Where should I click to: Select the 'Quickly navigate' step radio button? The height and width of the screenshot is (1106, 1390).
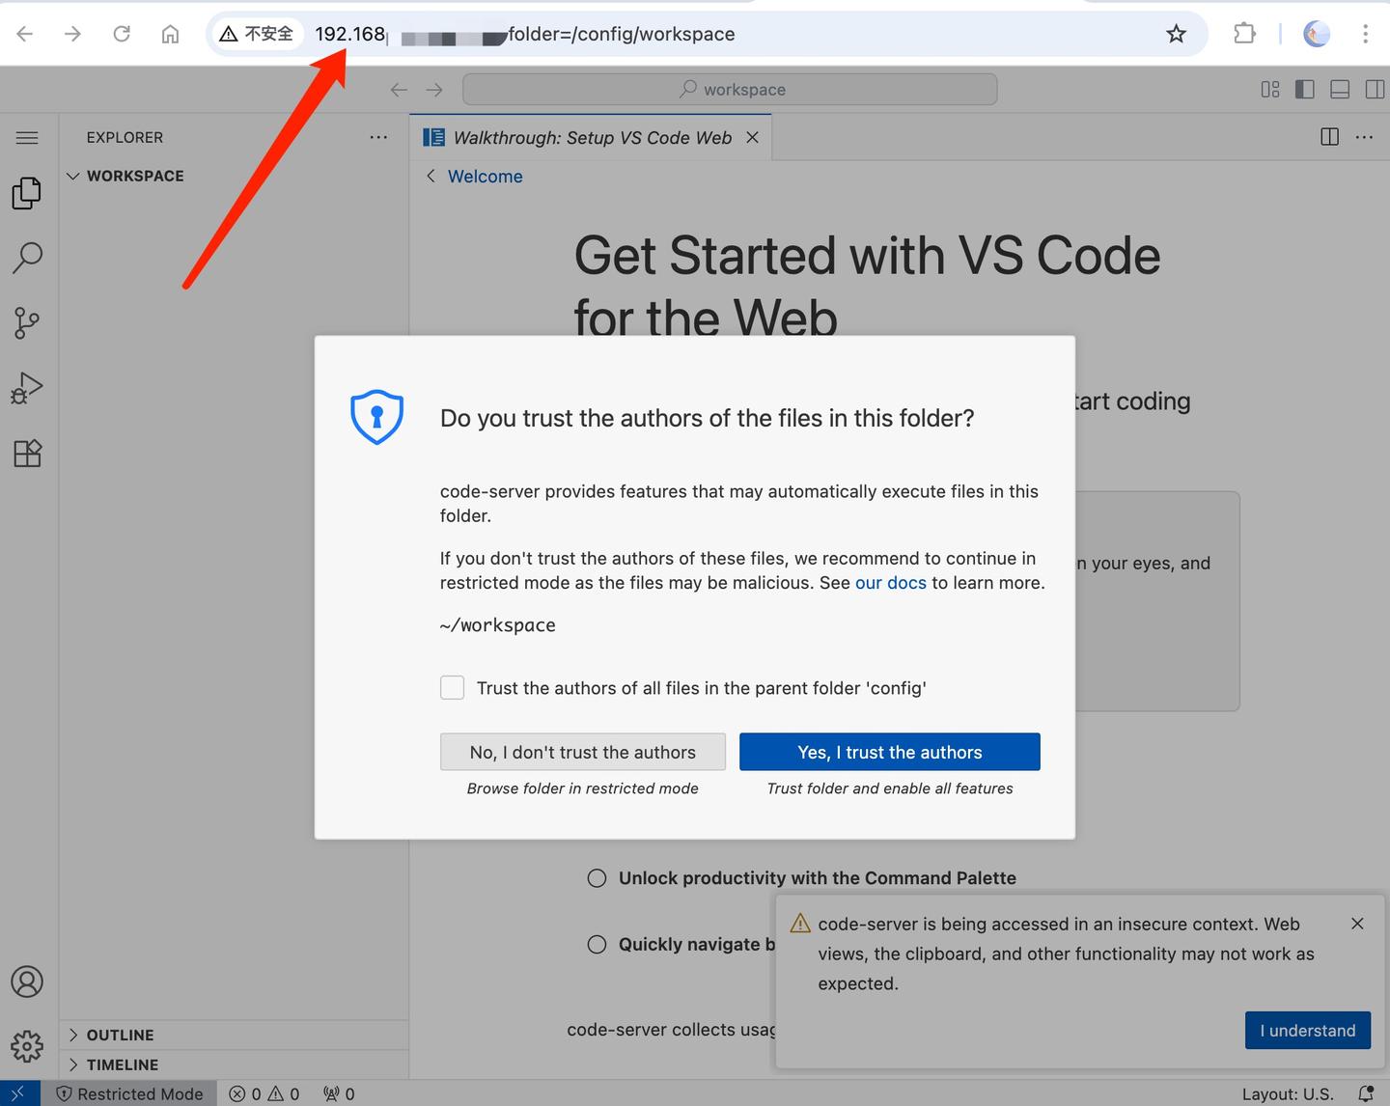click(598, 944)
